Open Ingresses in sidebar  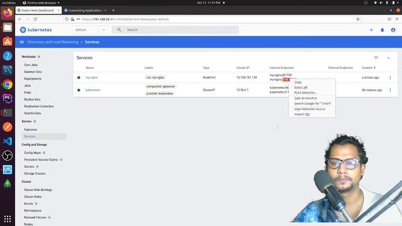31,129
